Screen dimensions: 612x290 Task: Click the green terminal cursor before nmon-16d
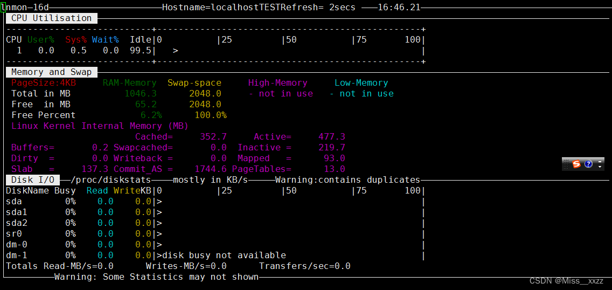point(3,7)
